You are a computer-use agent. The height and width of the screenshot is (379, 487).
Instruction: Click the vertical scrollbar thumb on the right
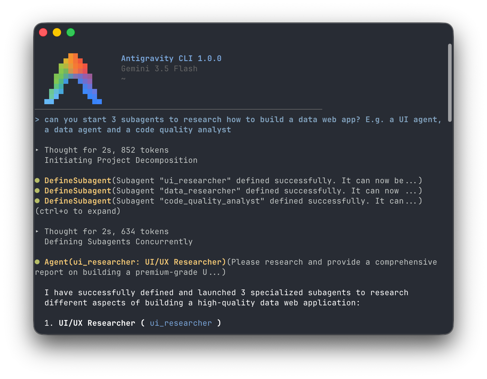(450, 83)
